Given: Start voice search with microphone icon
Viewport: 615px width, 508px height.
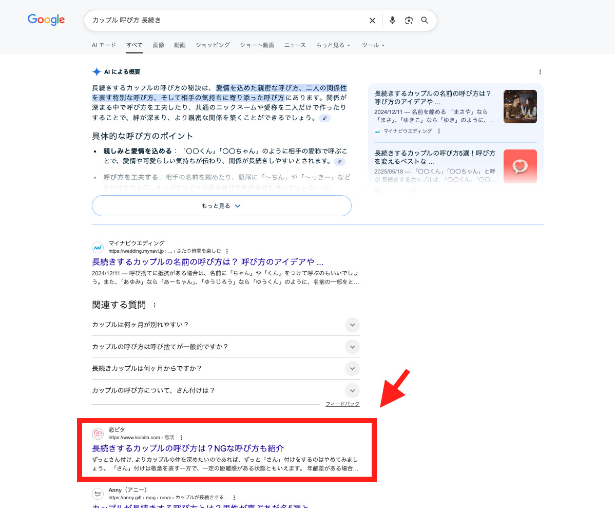Looking at the screenshot, I should 392,21.
